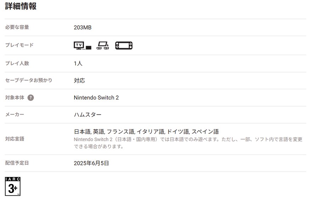
Task: Select the 1人 player count value
Action: 78,63
